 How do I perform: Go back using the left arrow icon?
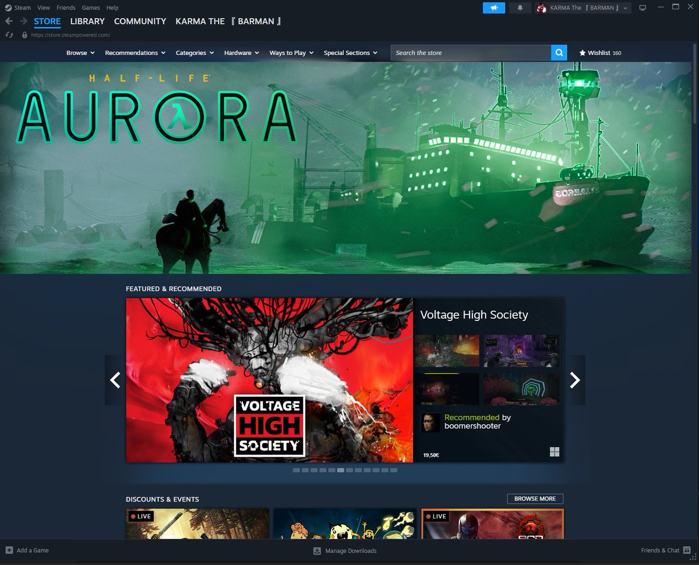click(9, 21)
